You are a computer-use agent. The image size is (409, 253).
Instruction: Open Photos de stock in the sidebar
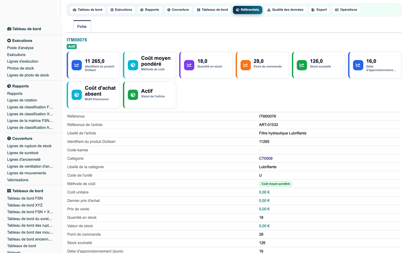[x=20, y=68]
